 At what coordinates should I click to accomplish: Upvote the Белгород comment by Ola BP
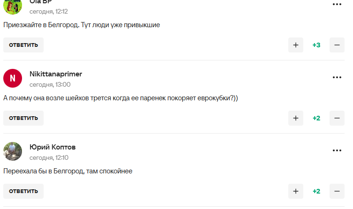tap(295, 45)
